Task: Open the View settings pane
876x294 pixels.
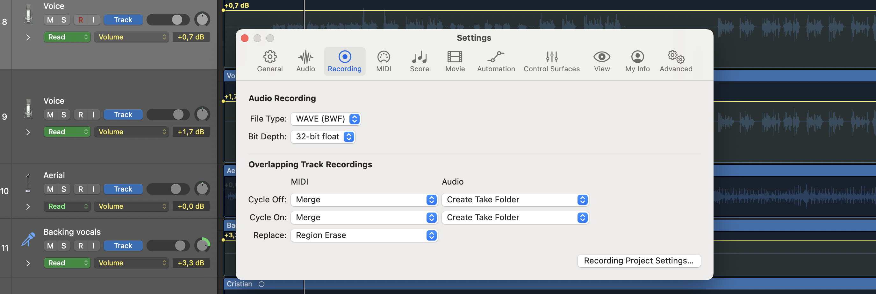Action: pos(601,61)
